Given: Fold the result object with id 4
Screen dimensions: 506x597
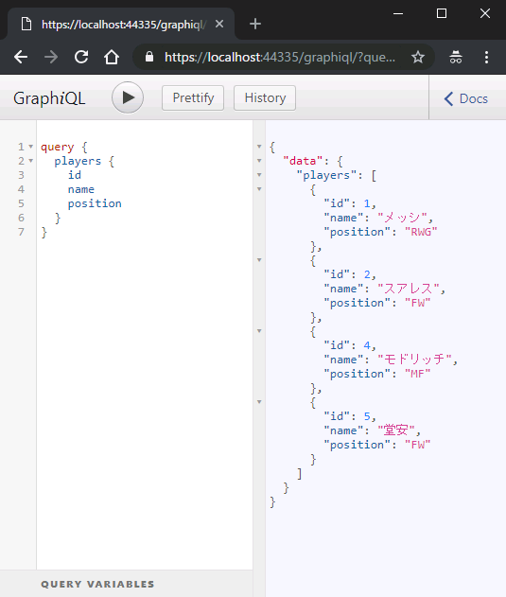Looking at the screenshot, I should (259, 331).
